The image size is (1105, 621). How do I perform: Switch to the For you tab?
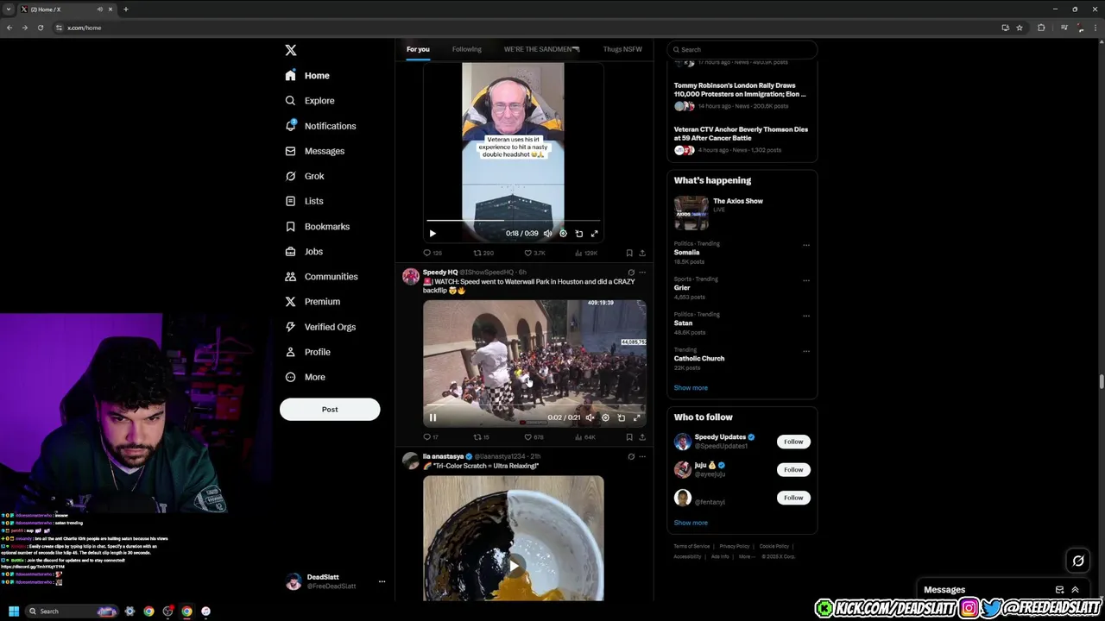pyautogui.click(x=418, y=49)
